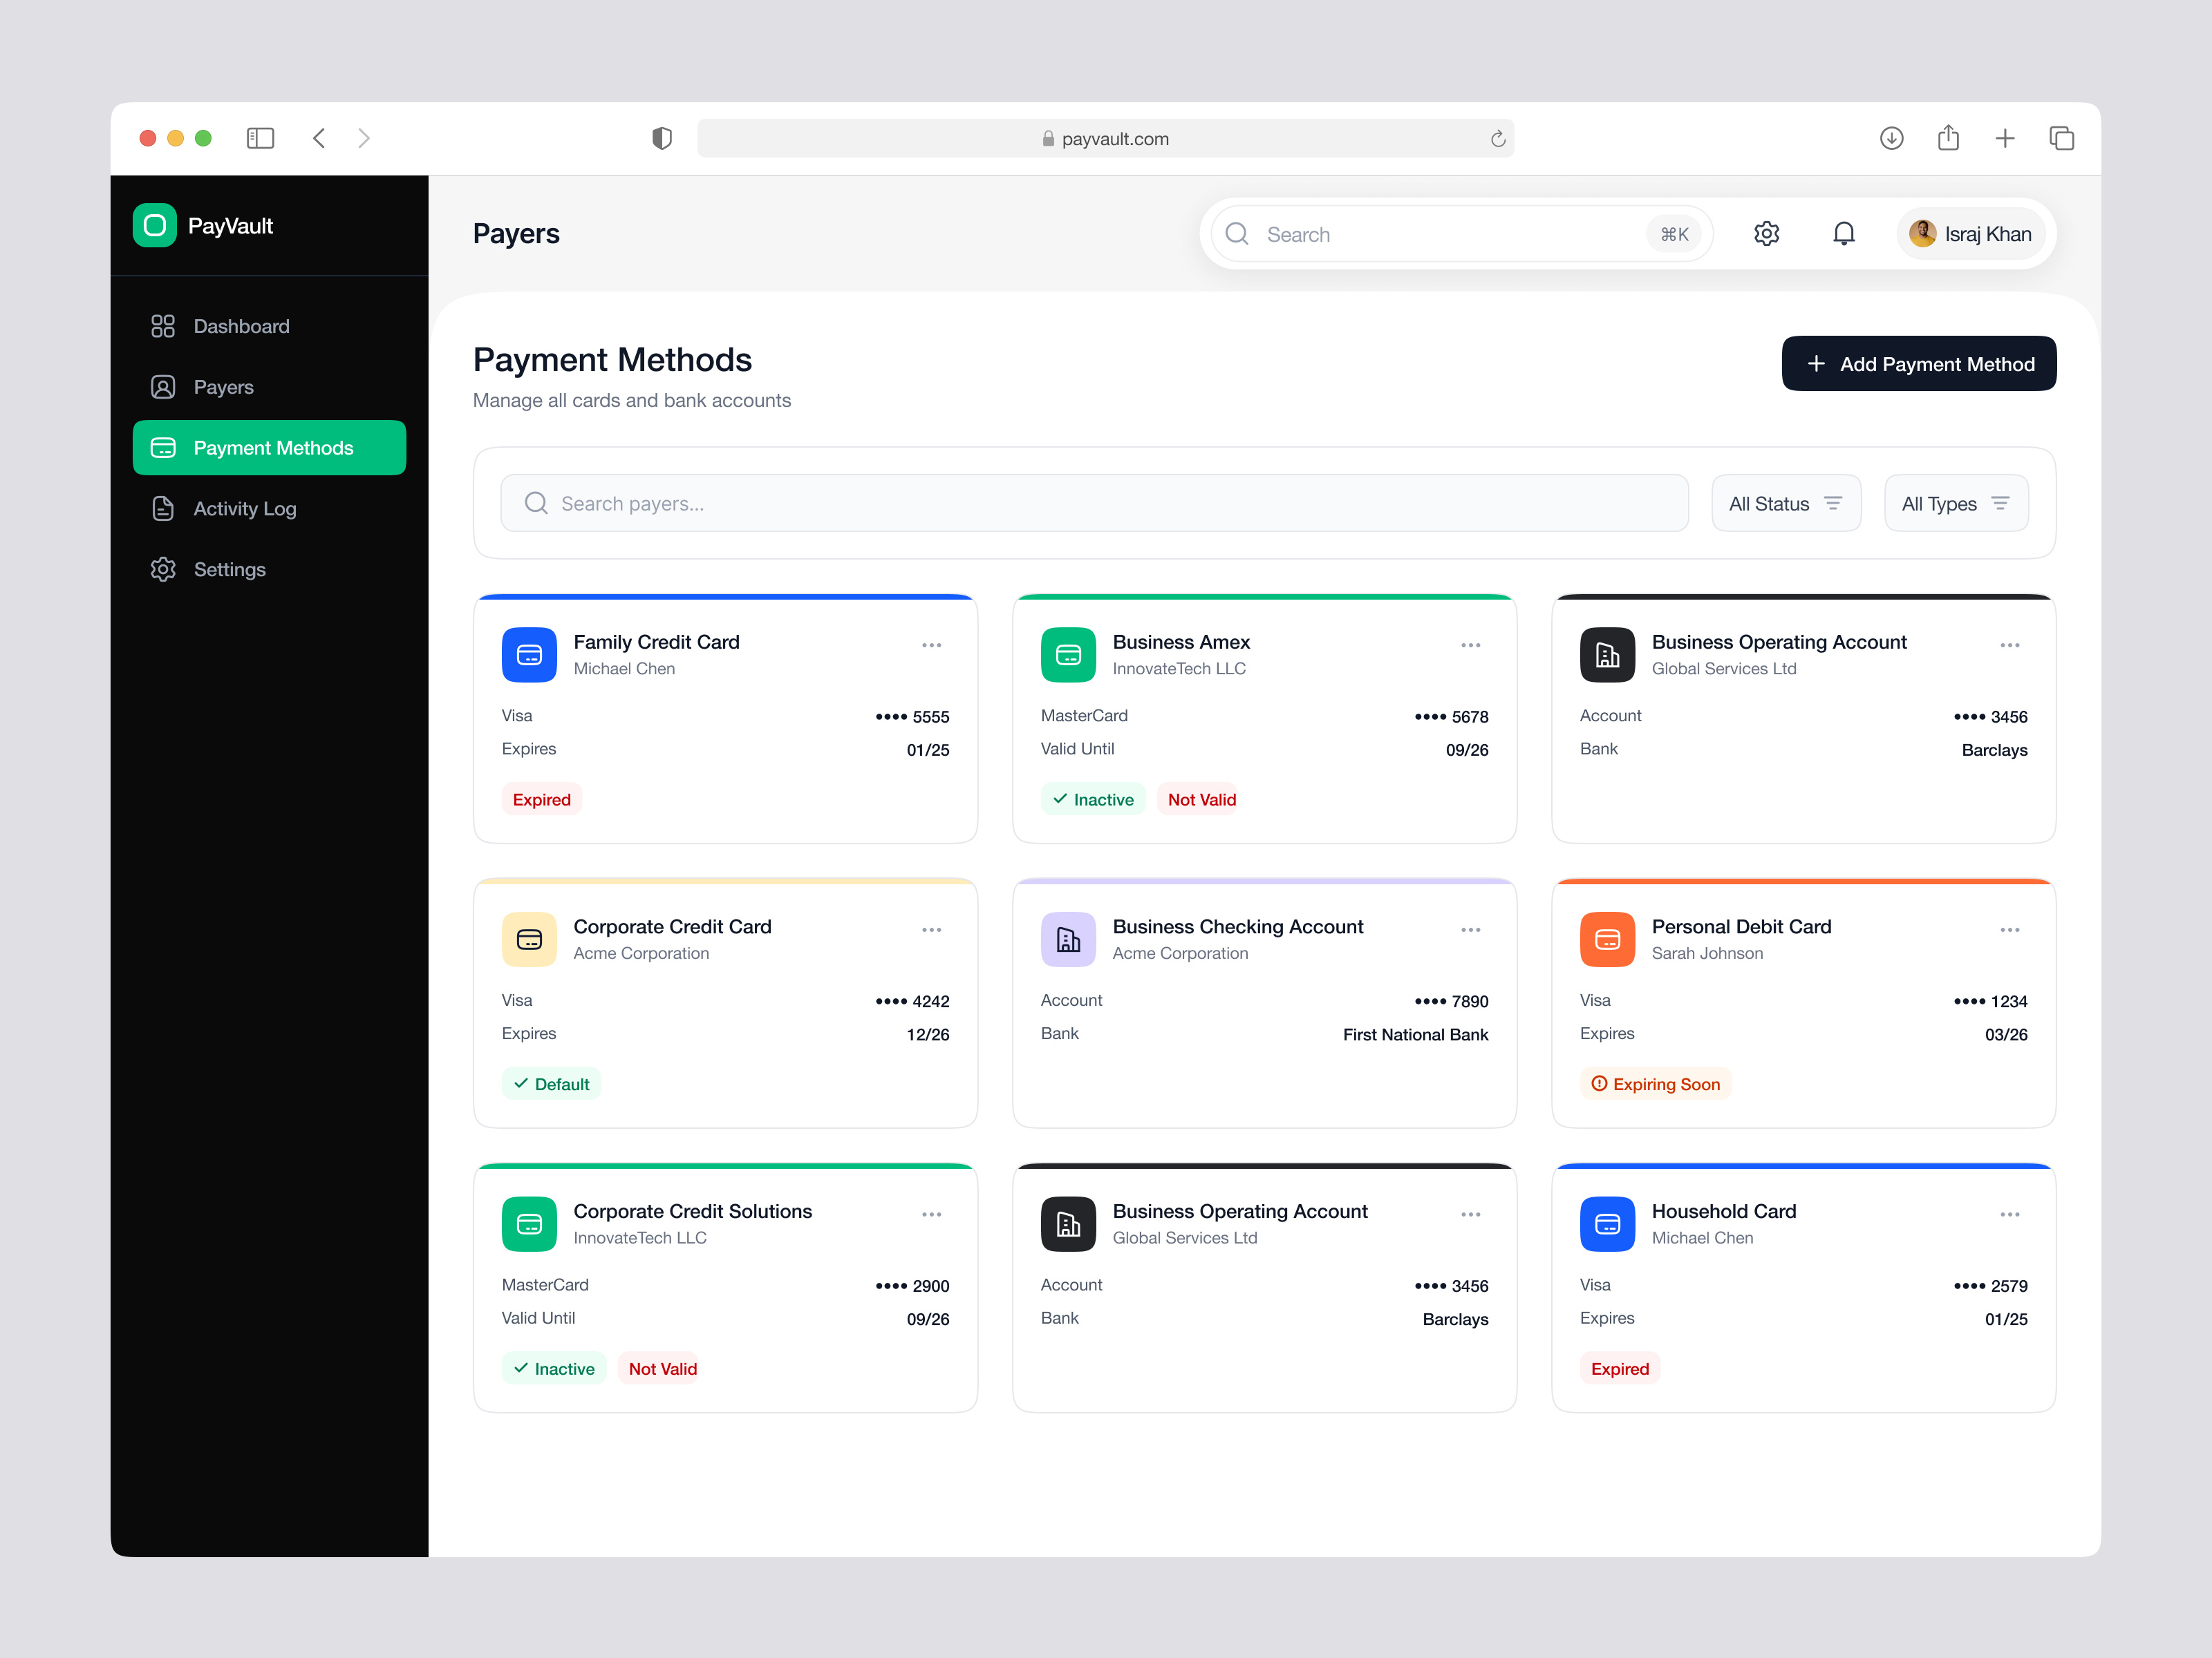
Task: Open notifications bell icon
Action: pos(1844,234)
